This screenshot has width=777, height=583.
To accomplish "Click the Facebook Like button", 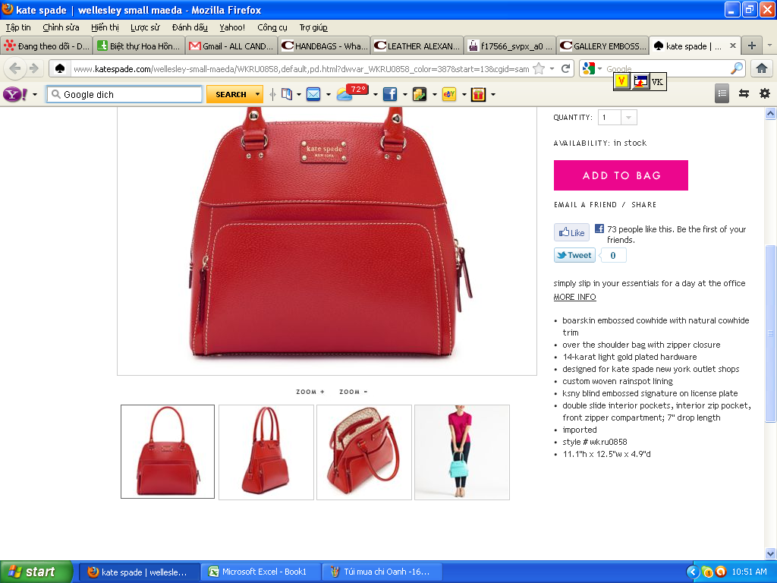I will pos(571,232).
